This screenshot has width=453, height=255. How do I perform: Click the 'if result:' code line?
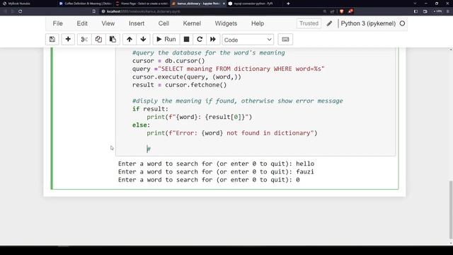[x=150, y=109]
